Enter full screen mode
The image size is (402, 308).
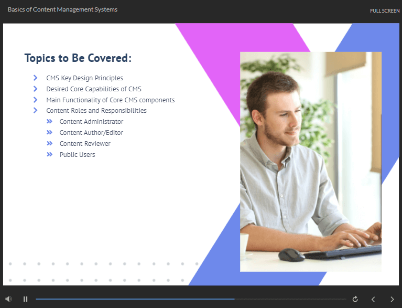coord(385,11)
